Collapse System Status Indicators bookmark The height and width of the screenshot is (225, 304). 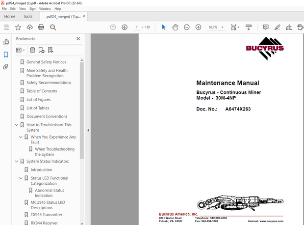[17, 161]
